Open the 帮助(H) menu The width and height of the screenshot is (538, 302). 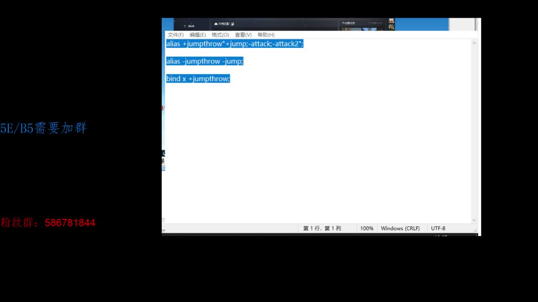tap(266, 35)
